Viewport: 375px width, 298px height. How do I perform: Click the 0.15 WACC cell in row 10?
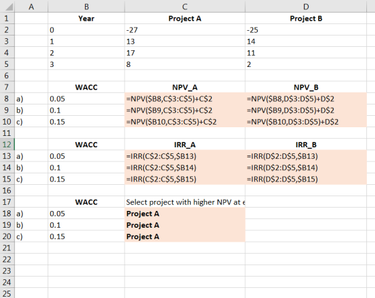pyautogui.click(x=86, y=122)
